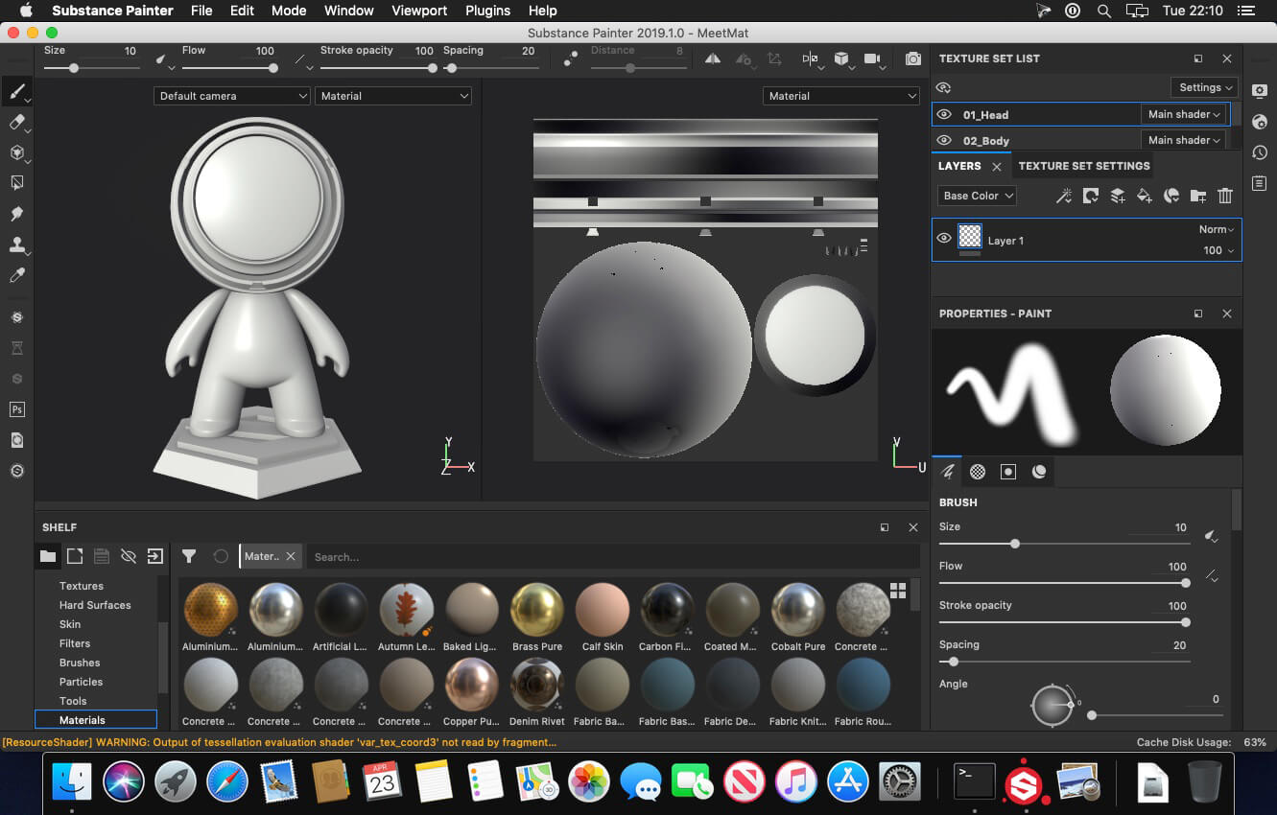Toggle visibility of 02_Body texture set

(944, 140)
